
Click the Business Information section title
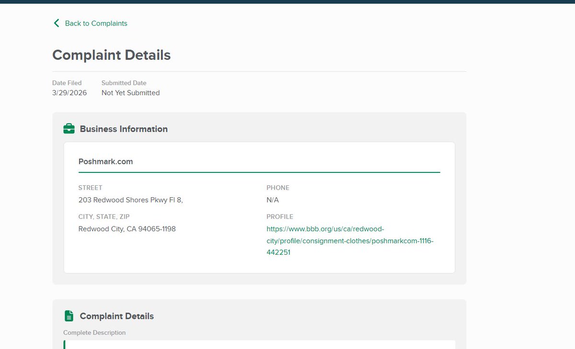point(124,129)
